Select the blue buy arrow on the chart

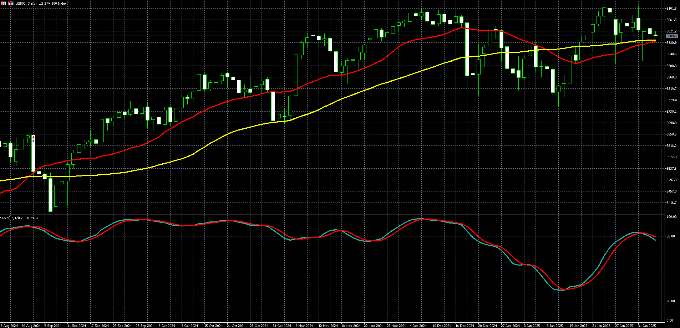pos(33,141)
